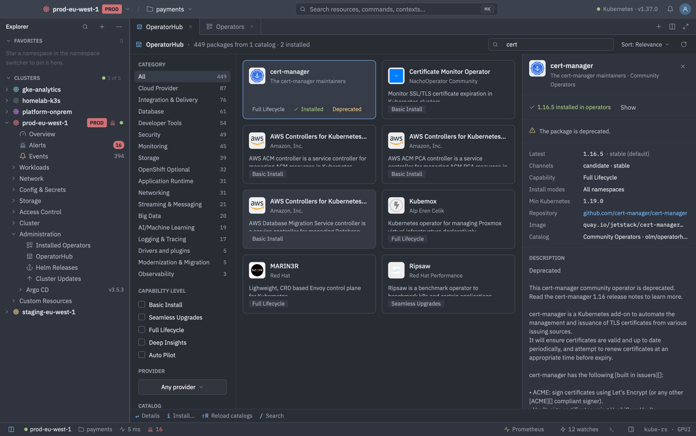The width and height of the screenshot is (696, 436).
Task: Click the Explorer add plus icon
Action: click(x=102, y=27)
